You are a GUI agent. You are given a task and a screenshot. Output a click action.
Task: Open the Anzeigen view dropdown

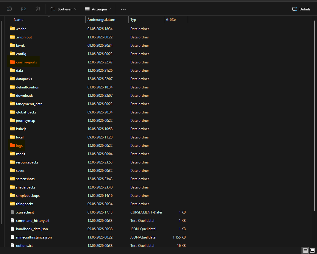[98, 9]
